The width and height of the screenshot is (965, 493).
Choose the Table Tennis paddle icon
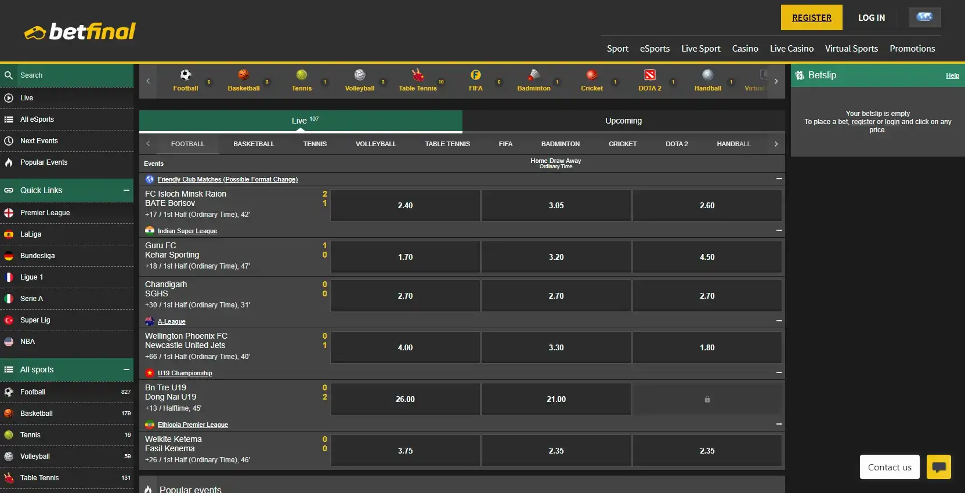coord(418,75)
